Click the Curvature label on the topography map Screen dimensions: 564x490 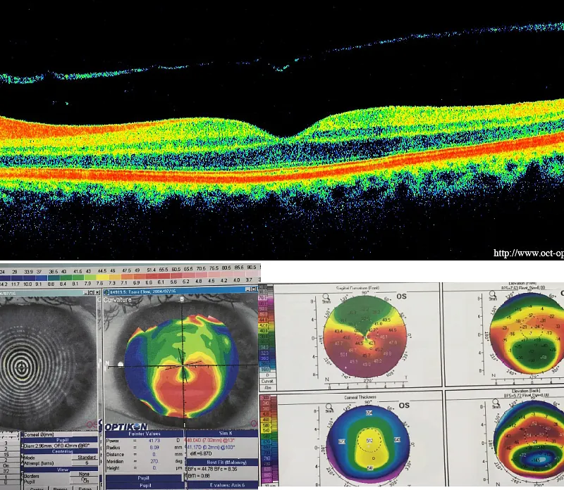118,300
